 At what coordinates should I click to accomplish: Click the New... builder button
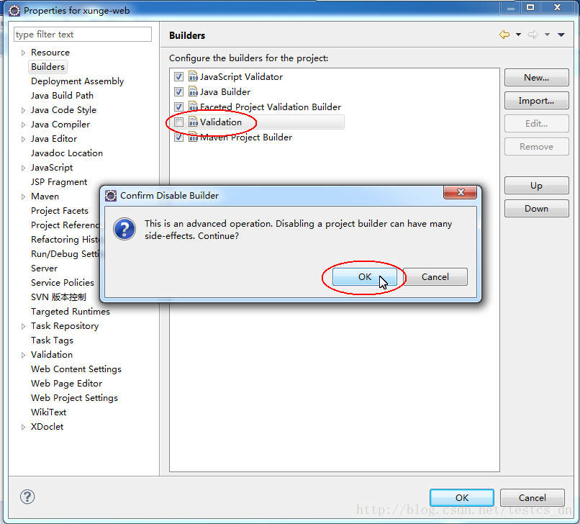tap(536, 77)
